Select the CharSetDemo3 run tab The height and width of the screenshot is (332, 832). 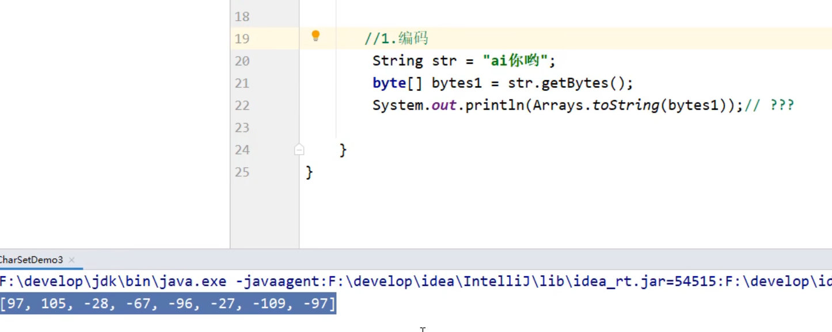pos(32,260)
